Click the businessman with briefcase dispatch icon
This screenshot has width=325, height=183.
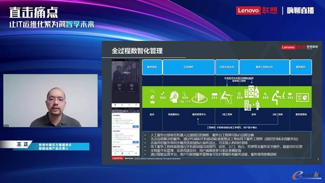(x=257, y=105)
